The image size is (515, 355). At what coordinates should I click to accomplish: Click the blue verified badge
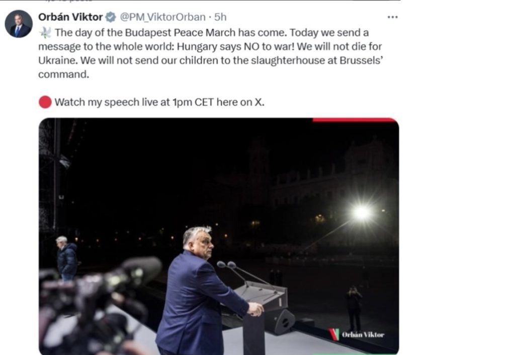111,17
